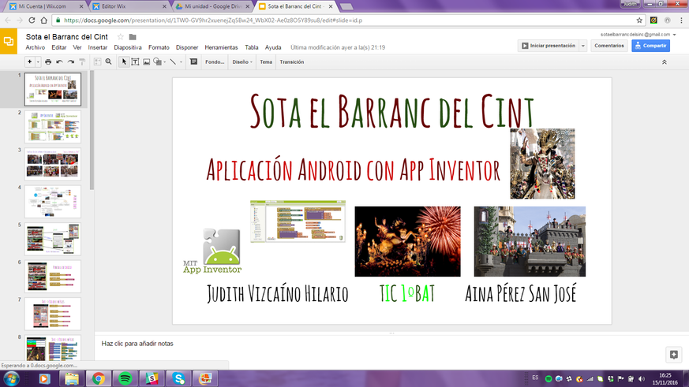Select slide 5 thumbnail
The image size is (689, 387).
[53, 239]
